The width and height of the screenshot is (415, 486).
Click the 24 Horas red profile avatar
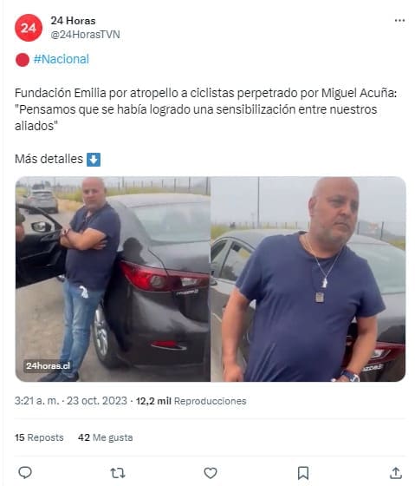click(x=29, y=28)
